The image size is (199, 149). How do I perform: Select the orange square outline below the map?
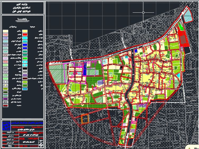[85, 119]
